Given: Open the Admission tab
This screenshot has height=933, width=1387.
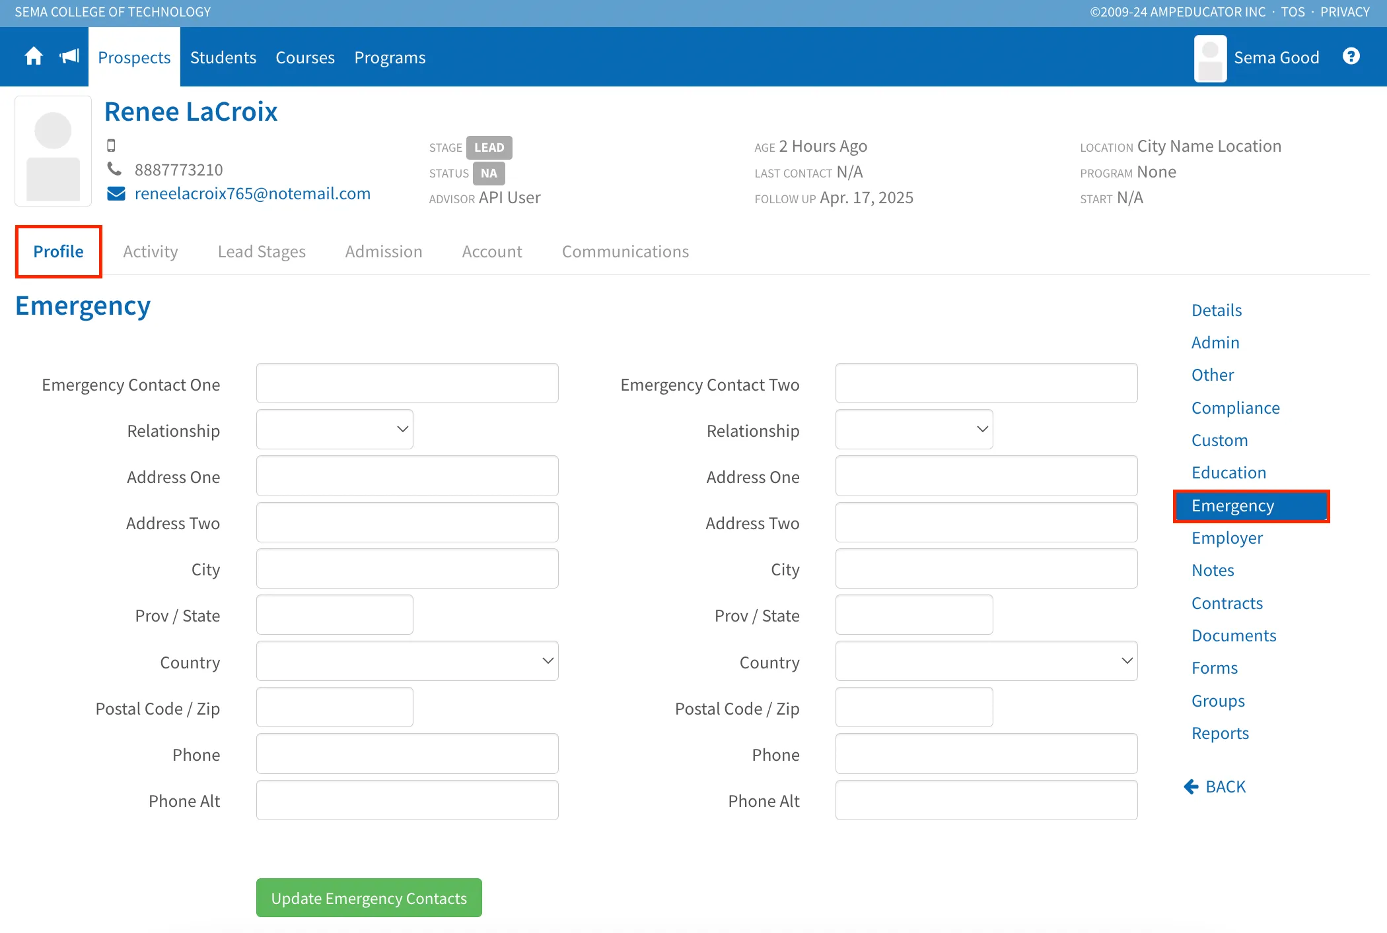Looking at the screenshot, I should pos(384,251).
